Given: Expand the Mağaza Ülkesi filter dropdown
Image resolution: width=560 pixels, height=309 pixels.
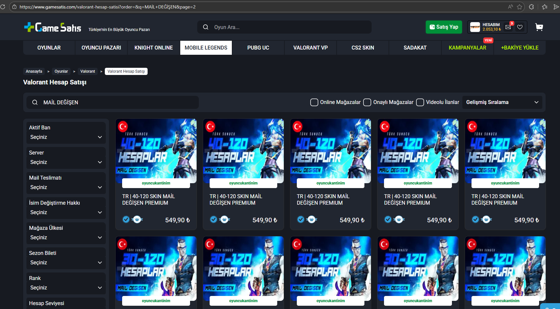Looking at the screenshot, I should point(66,238).
